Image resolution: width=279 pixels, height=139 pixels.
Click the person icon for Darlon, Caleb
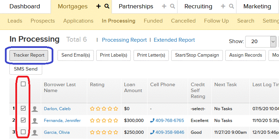pyautogui.click(x=35, y=109)
